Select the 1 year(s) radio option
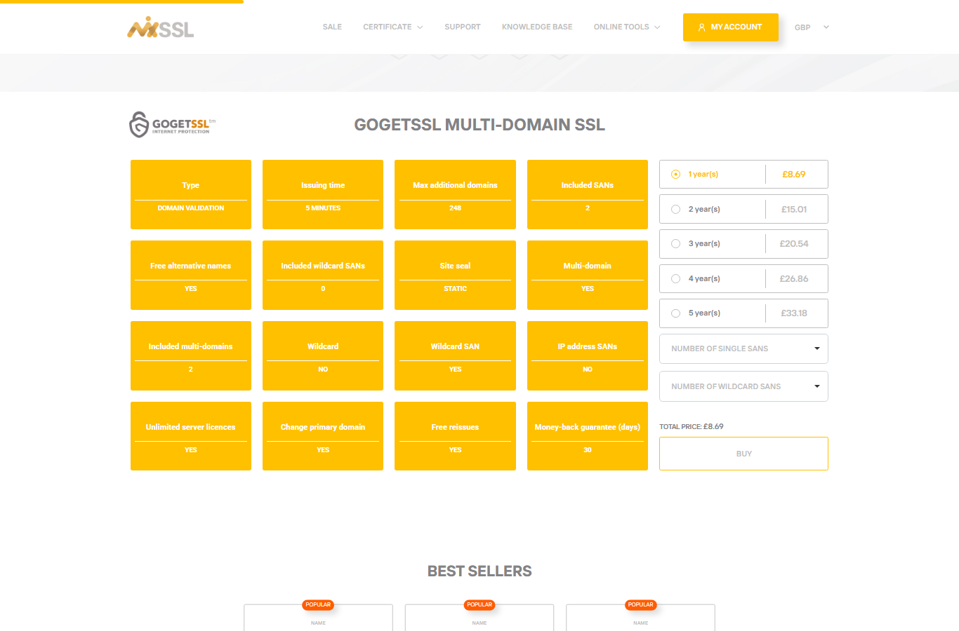Viewport: 959px width, 631px height. [x=675, y=175]
